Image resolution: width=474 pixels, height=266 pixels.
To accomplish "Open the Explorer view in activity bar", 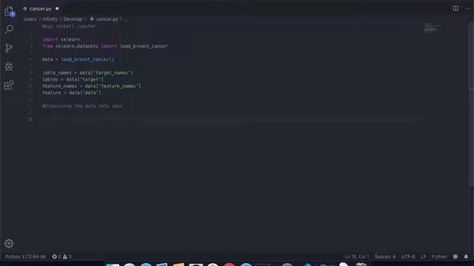I will tap(9, 12).
